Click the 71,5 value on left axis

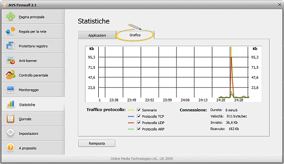pos(91,67)
